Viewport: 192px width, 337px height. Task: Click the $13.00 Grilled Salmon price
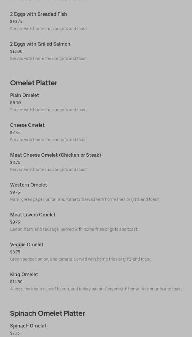point(16,52)
